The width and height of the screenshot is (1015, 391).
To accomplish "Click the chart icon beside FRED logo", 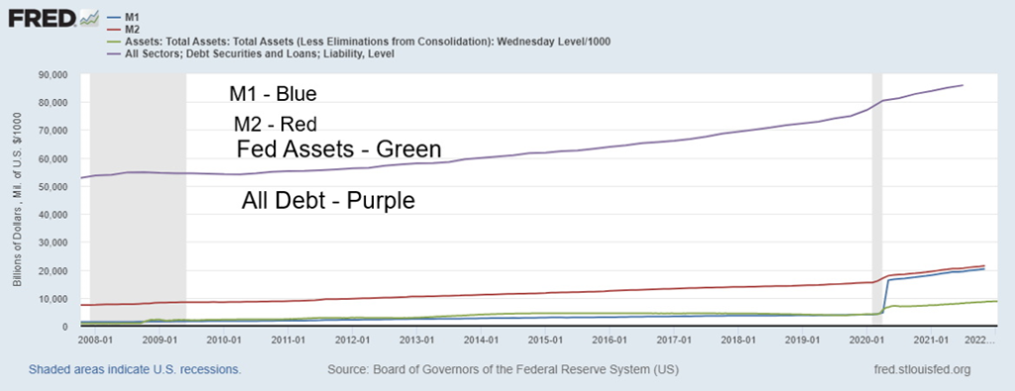I will pyautogui.click(x=88, y=19).
